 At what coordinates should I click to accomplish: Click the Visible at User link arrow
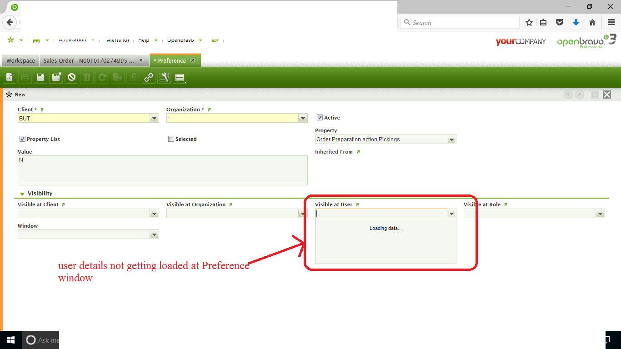357,204
